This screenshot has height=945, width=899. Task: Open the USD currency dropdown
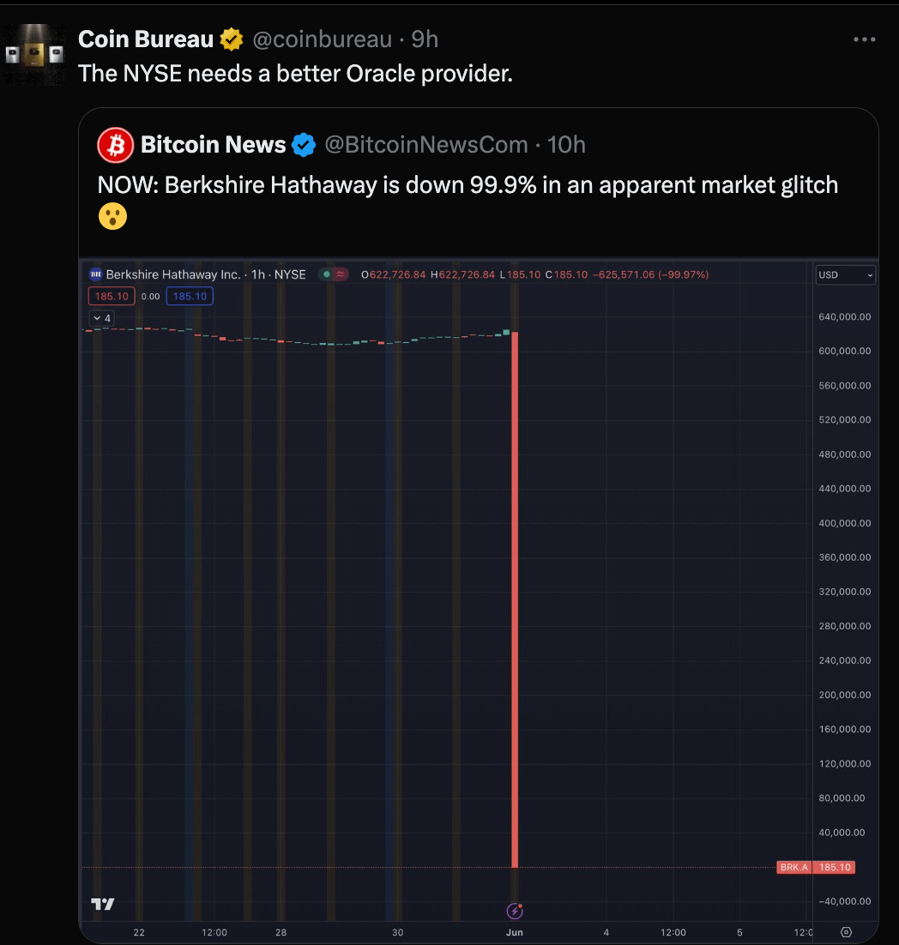[x=845, y=275]
